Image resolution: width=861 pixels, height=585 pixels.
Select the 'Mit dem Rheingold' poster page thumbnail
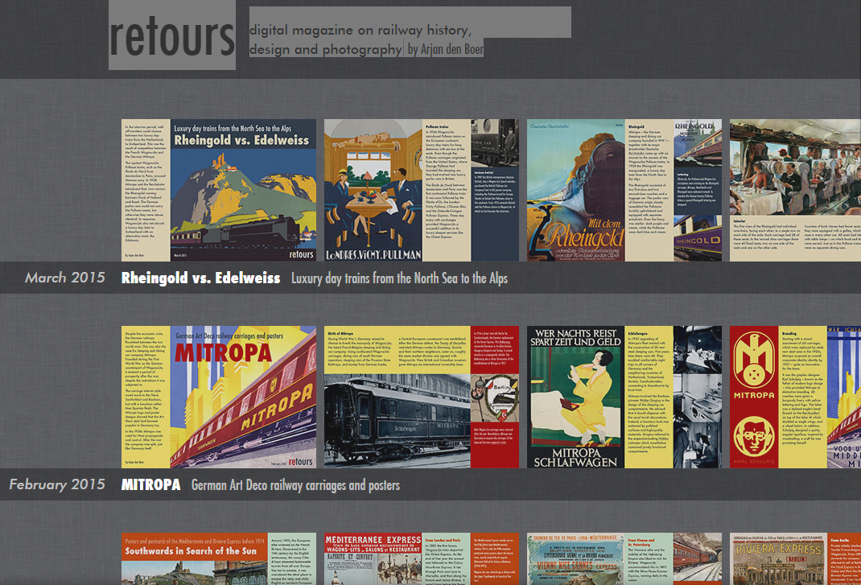pos(624,190)
